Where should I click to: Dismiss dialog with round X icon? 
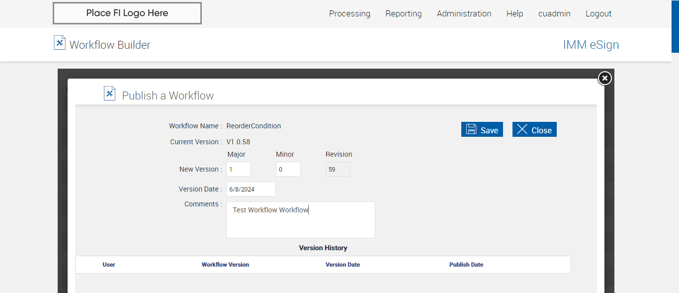coord(604,78)
